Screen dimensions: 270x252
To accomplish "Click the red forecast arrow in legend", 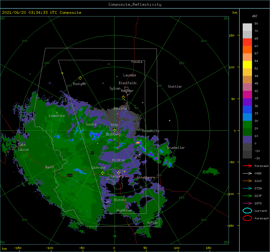I will 247,166.
